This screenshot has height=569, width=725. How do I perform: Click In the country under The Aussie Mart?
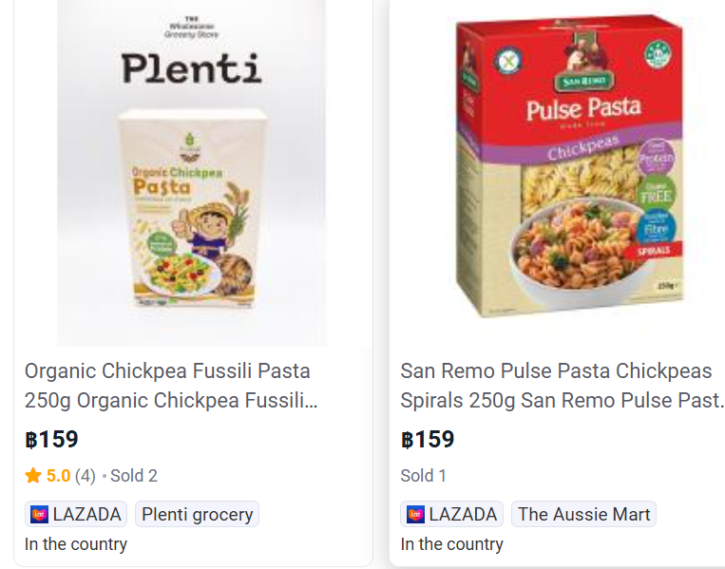coord(451,544)
